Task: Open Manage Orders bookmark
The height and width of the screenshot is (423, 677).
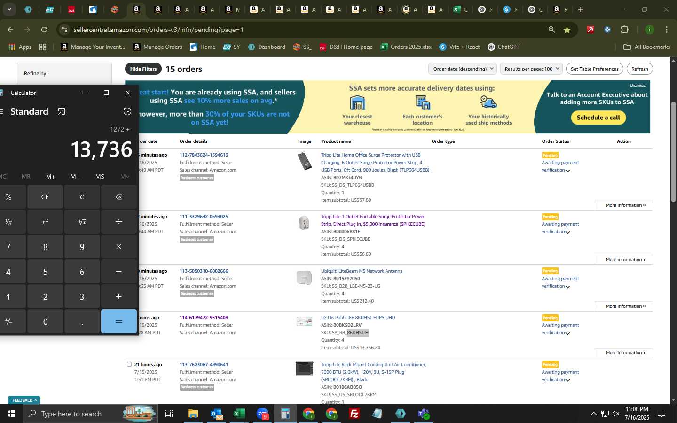Action: (157, 47)
